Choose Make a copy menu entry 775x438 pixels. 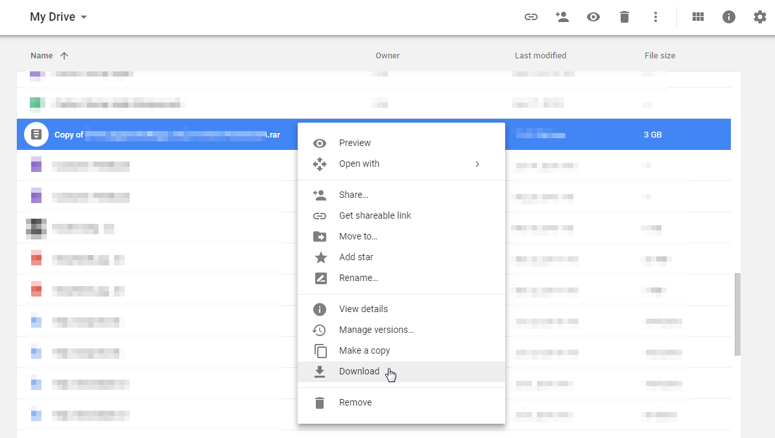(x=364, y=351)
